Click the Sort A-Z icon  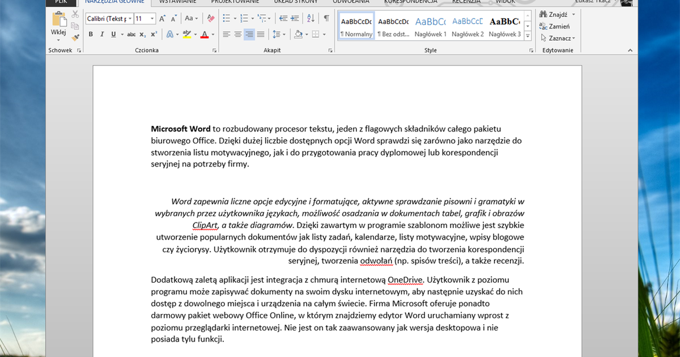311,18
